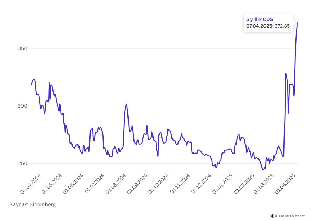The image size is (312, 221).
Task: Click the 350 y-axis label
Action: [x=23, y=48]
